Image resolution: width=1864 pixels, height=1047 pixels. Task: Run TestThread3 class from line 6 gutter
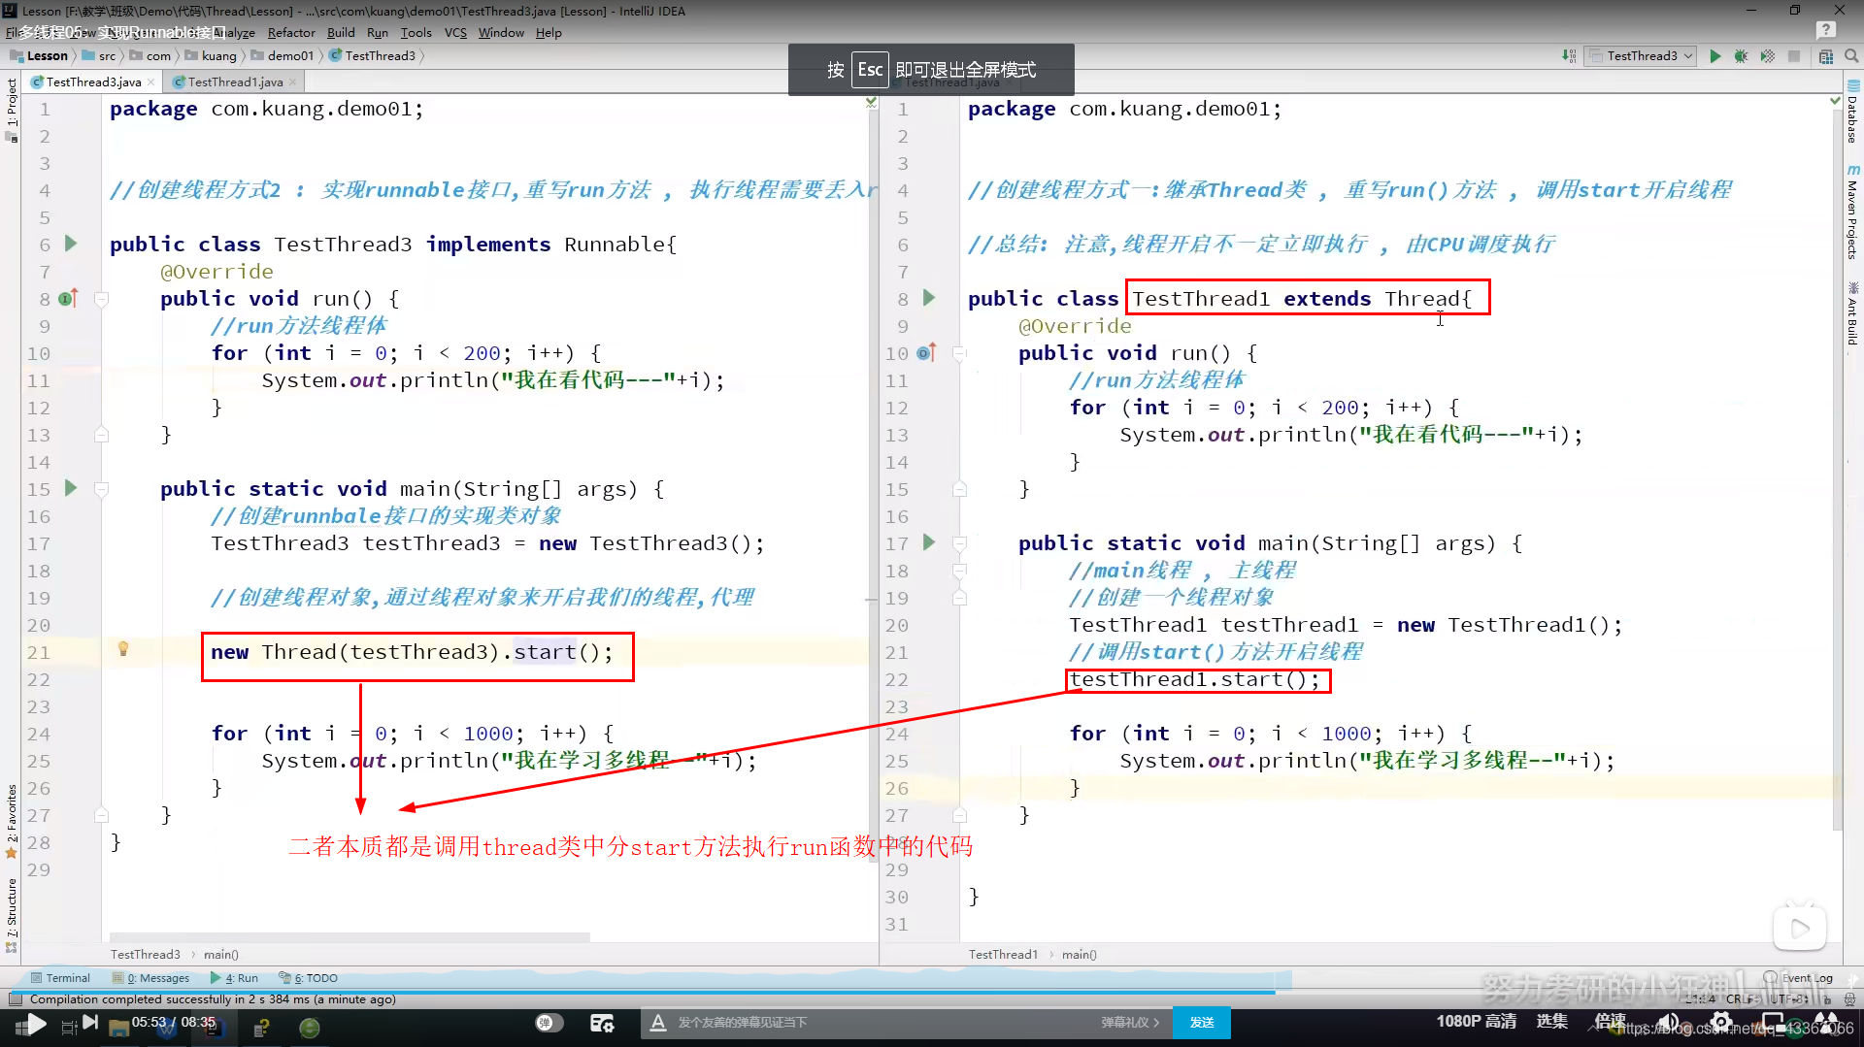tap(71, 244)
